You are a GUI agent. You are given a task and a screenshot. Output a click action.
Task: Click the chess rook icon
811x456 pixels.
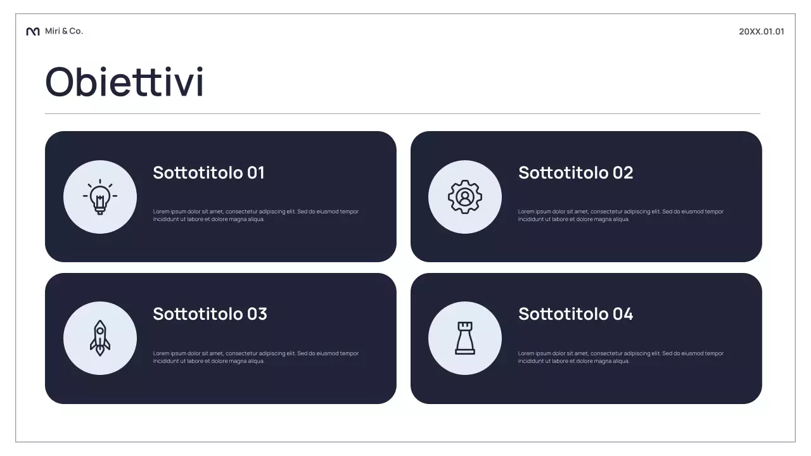pos(465,338)
